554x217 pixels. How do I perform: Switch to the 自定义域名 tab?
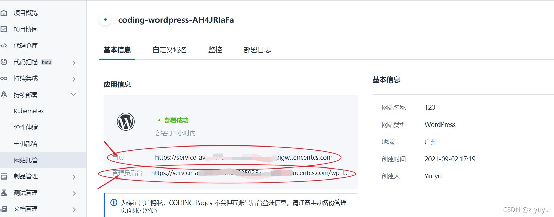170,50
